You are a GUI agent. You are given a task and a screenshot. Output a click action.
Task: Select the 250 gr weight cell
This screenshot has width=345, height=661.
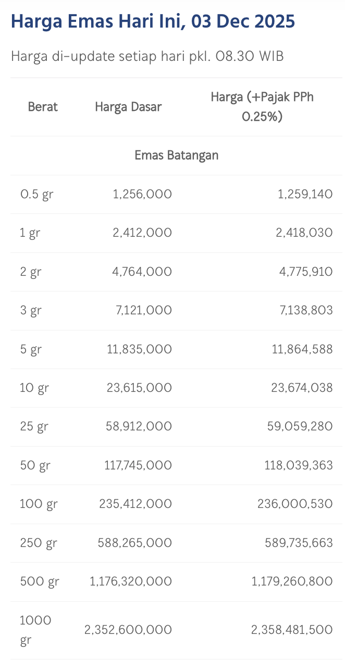click(x=38, y=543)
